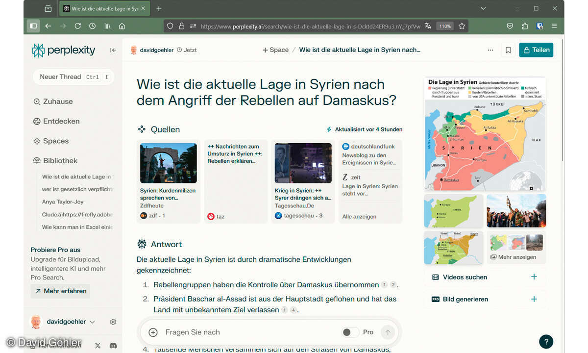Click the translate page icon in address bar

tap(428, 26)
